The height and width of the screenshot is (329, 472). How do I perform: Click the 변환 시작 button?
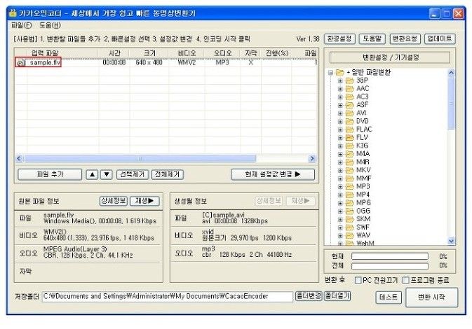coord(431,297)
